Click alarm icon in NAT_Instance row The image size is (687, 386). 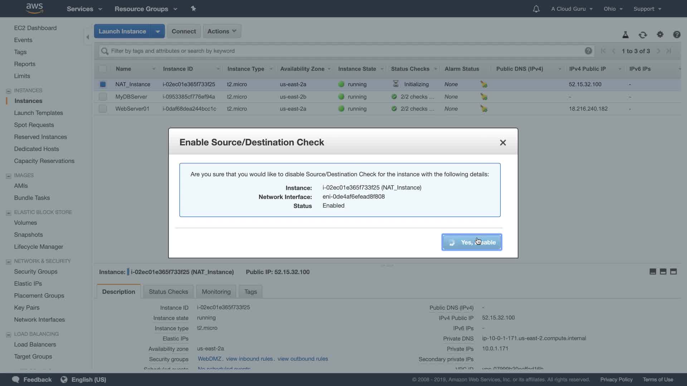pyautogui.click(x=484, y=84)
